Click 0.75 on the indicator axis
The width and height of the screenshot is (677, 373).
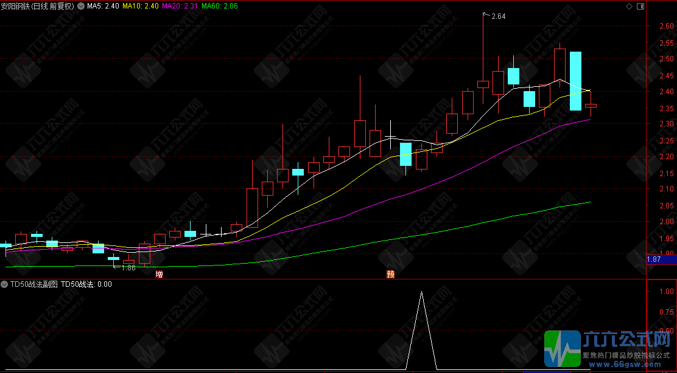667,312
